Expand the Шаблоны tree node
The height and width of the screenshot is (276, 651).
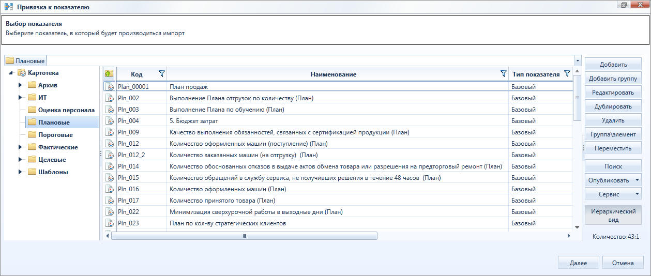point(21,172)
